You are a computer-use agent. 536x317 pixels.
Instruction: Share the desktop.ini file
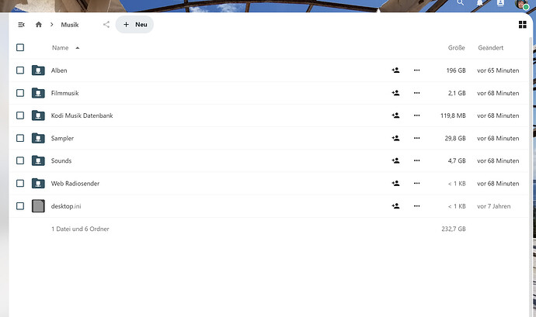coord(395,206)
